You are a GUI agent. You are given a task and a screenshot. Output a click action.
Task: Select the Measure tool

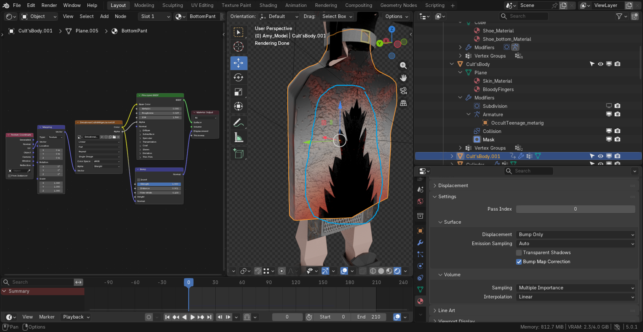[238, 137]
